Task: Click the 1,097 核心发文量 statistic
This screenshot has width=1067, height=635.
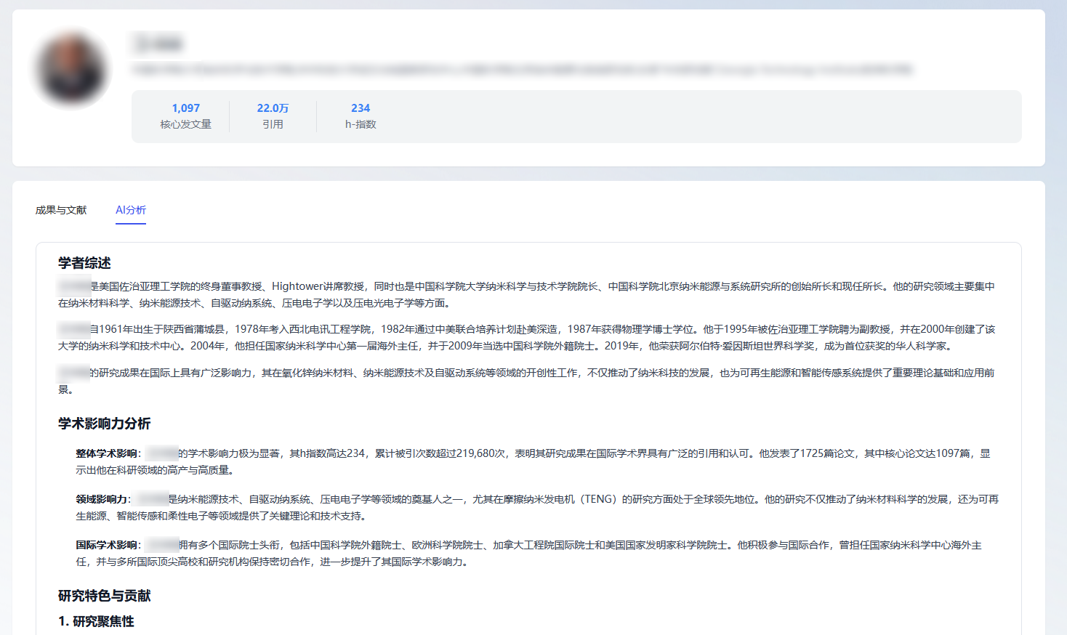Action: tap(186, 115)
